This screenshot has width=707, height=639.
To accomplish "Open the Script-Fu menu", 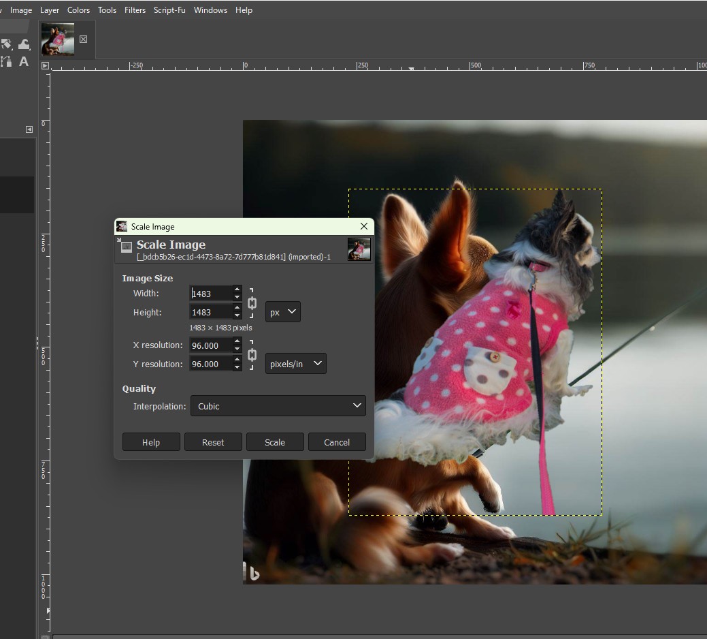I will pos(169,10).
